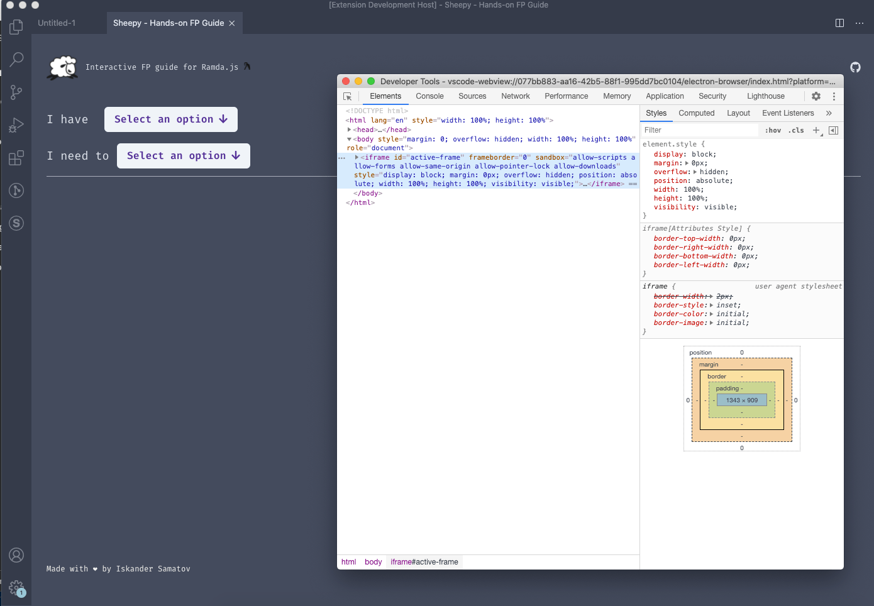
Task: Click the 'position: absolute' style declaration
Action: [x=693, y=180]
